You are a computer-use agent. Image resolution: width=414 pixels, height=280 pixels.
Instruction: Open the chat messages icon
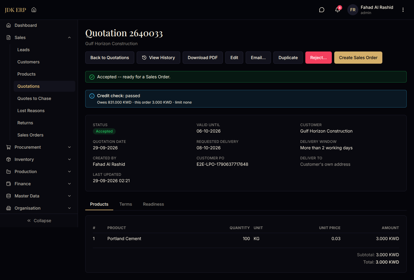point(322,10)
